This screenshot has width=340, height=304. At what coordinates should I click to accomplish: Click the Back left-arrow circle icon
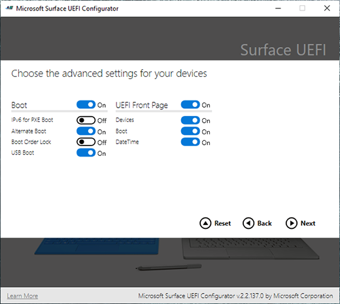(248, 223)
